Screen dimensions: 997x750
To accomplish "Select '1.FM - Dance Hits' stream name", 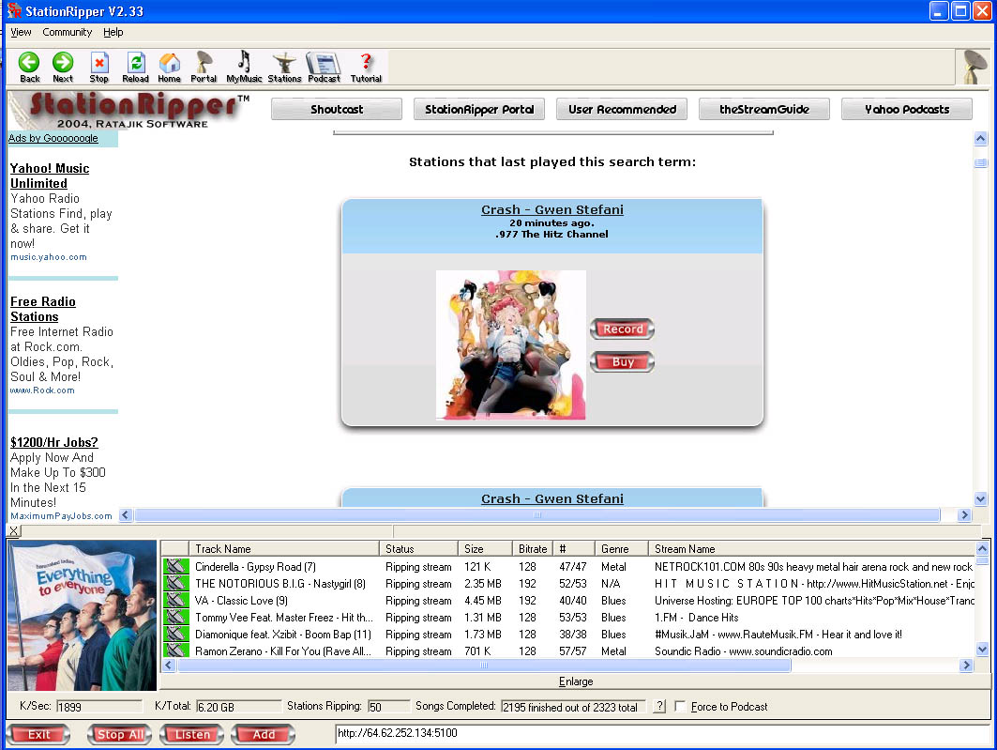I will 696,617.
